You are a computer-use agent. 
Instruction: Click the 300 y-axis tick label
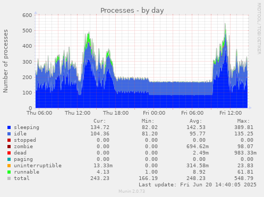(27, 62)
